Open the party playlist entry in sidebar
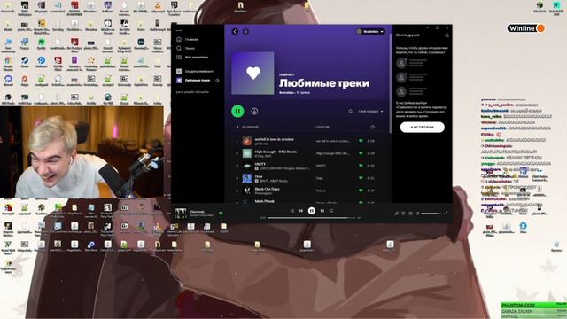This screenshot has width=567, height=319. coord(192,92)
